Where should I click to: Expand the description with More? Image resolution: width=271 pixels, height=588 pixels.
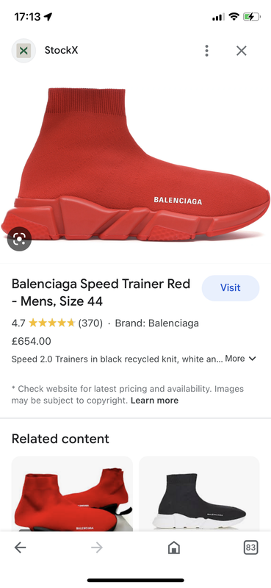click(x=234, y=359)
